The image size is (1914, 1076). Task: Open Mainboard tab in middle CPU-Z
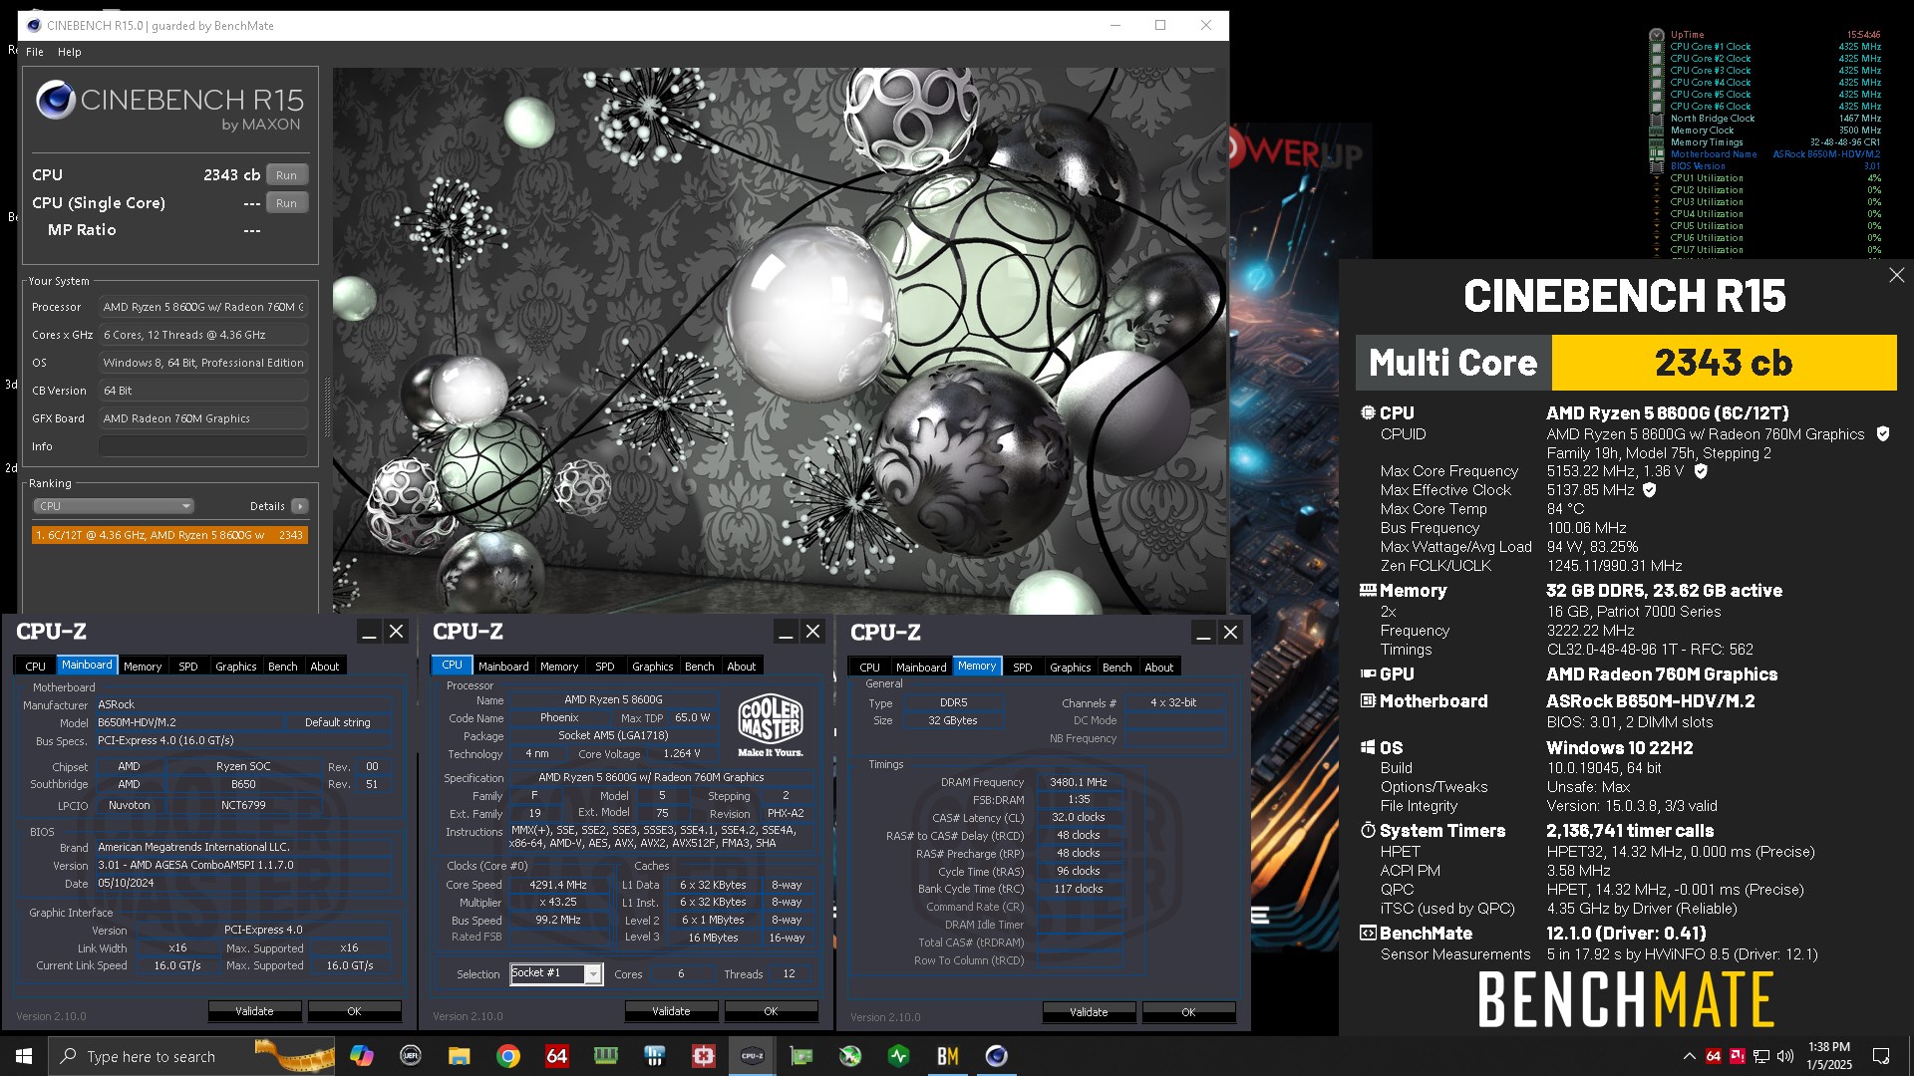click(x=503, y=667)
